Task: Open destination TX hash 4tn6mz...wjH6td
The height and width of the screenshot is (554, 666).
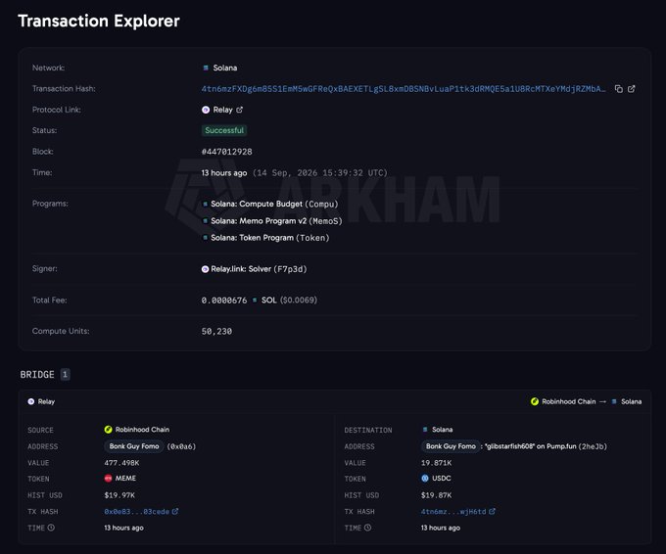Action: tap(453, 512)
